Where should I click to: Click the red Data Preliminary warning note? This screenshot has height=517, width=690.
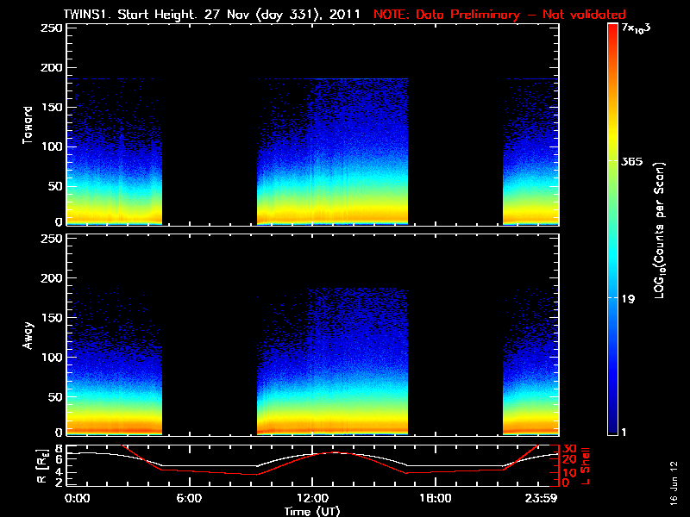pos(499,15)
